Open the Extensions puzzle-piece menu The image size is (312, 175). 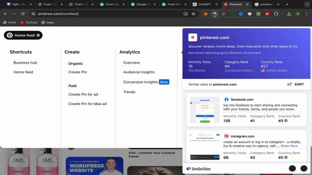click(276, 14)
